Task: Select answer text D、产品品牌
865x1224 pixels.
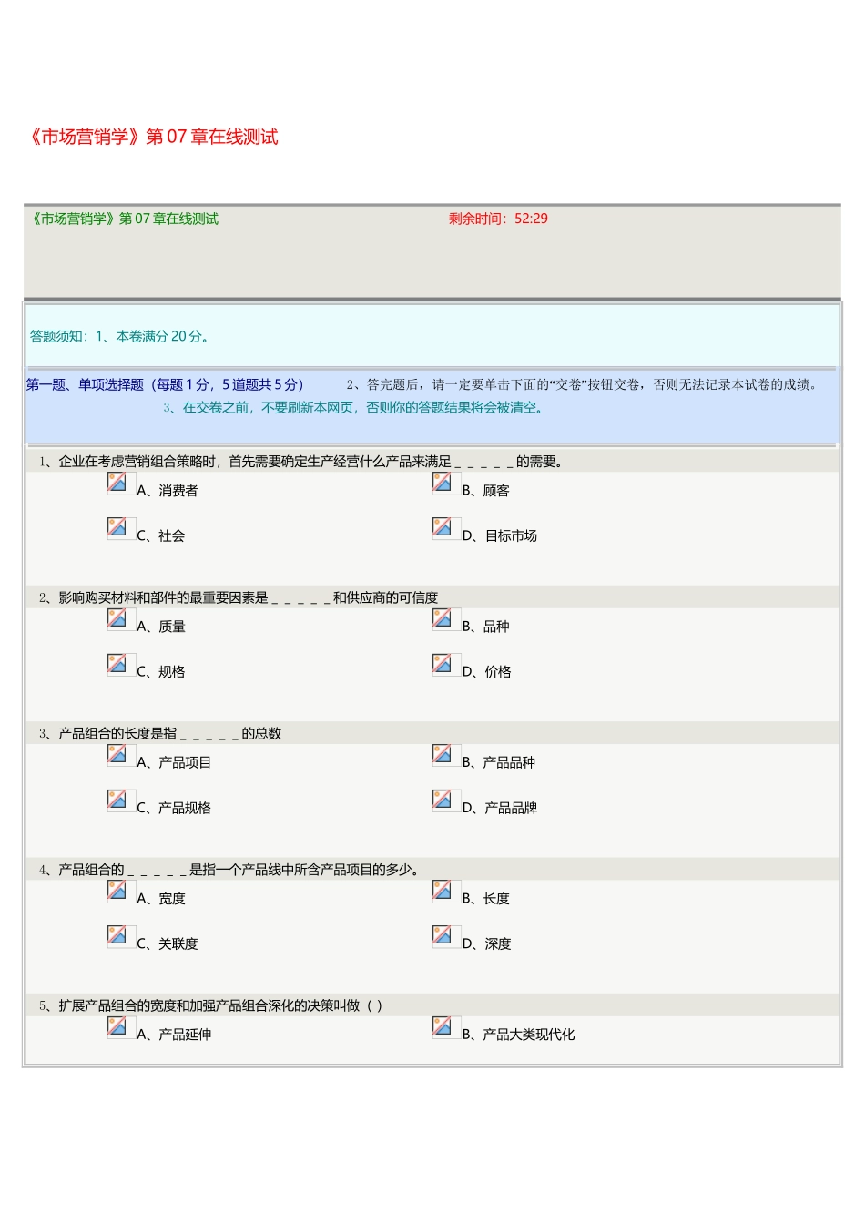Action: (500, 809)
